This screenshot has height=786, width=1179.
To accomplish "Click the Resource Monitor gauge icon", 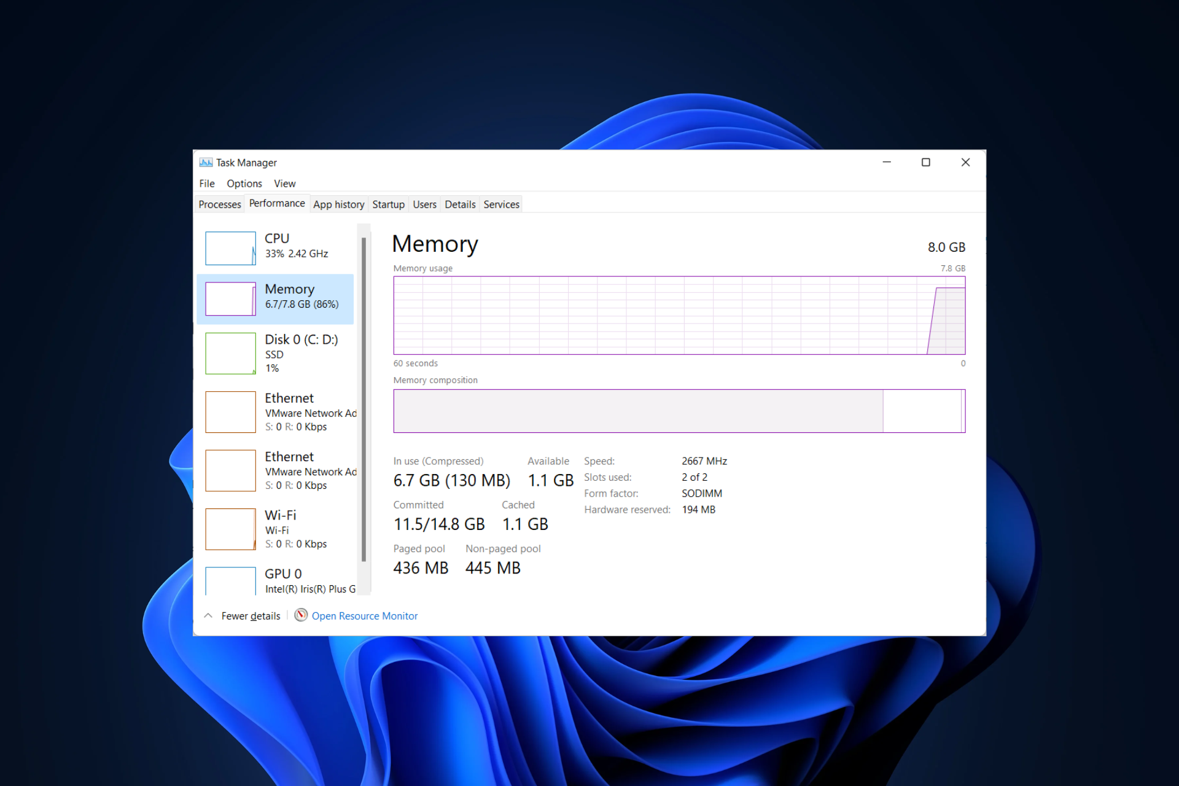I will click(301, 615).
